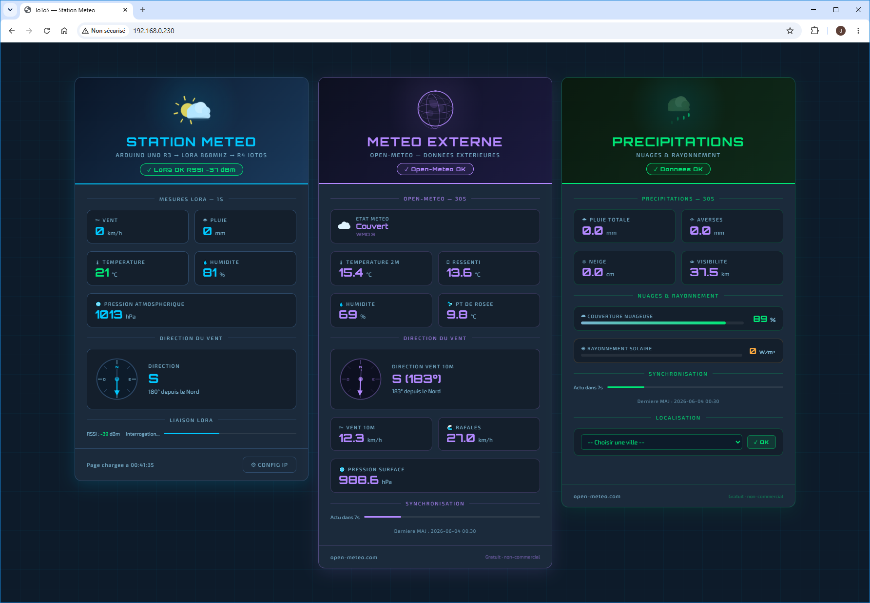Click the snowflake icon beside Neige
This screenshot has width=870, height=603.
(584, 262)
